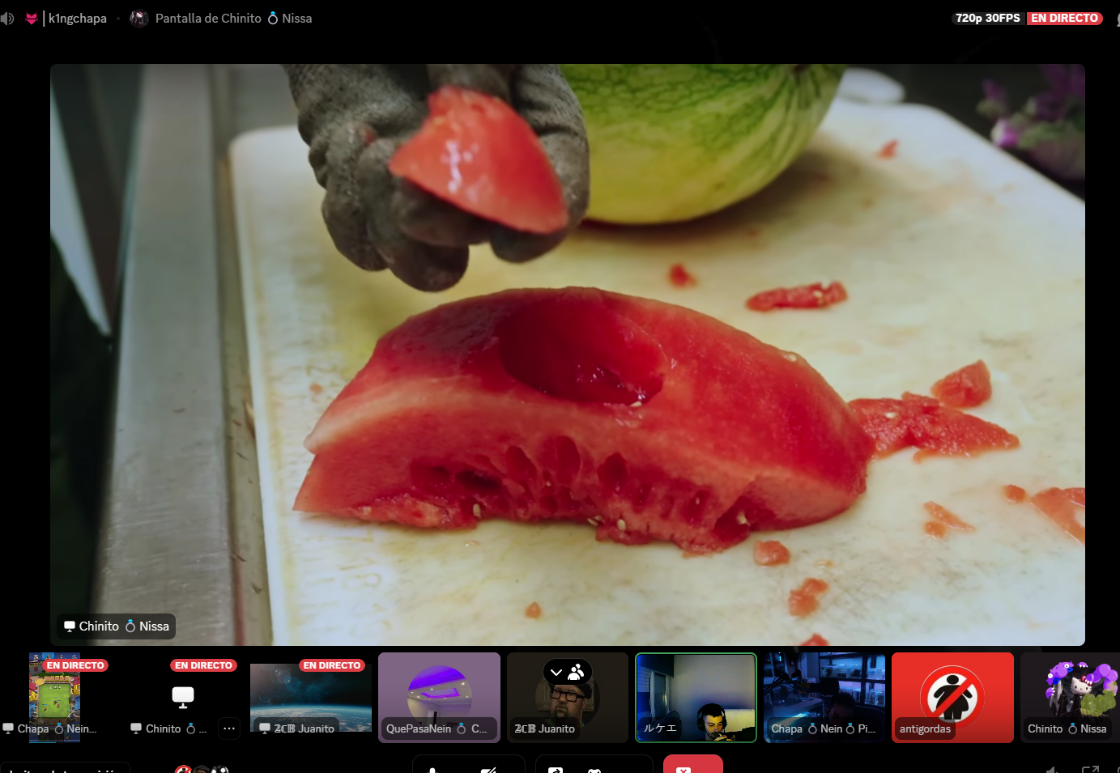Screen dimensions: 1120x773
Task: Click the top-right EN DIRECTO live badge
Action: click(x=1064, y=18)
